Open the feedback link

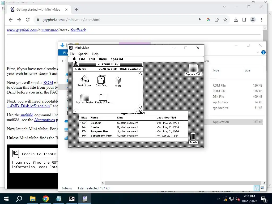pyautogui.click(x=78, y=30)
